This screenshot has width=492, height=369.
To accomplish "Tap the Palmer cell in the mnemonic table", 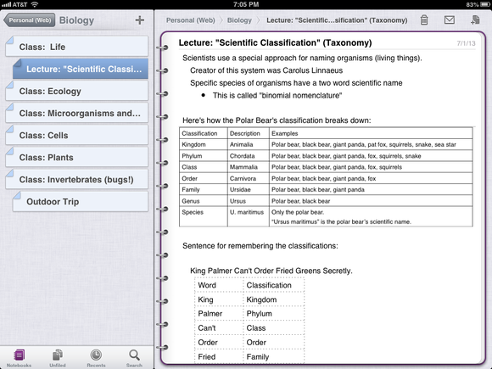I will point(219,314).
